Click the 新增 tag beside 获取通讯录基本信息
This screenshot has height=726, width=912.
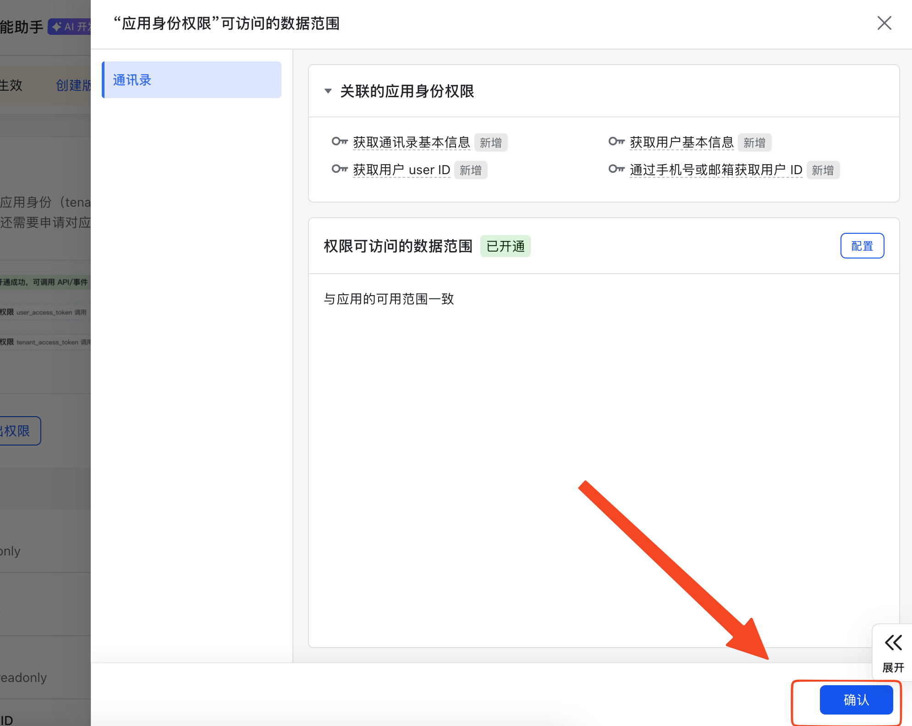point(491,143)
